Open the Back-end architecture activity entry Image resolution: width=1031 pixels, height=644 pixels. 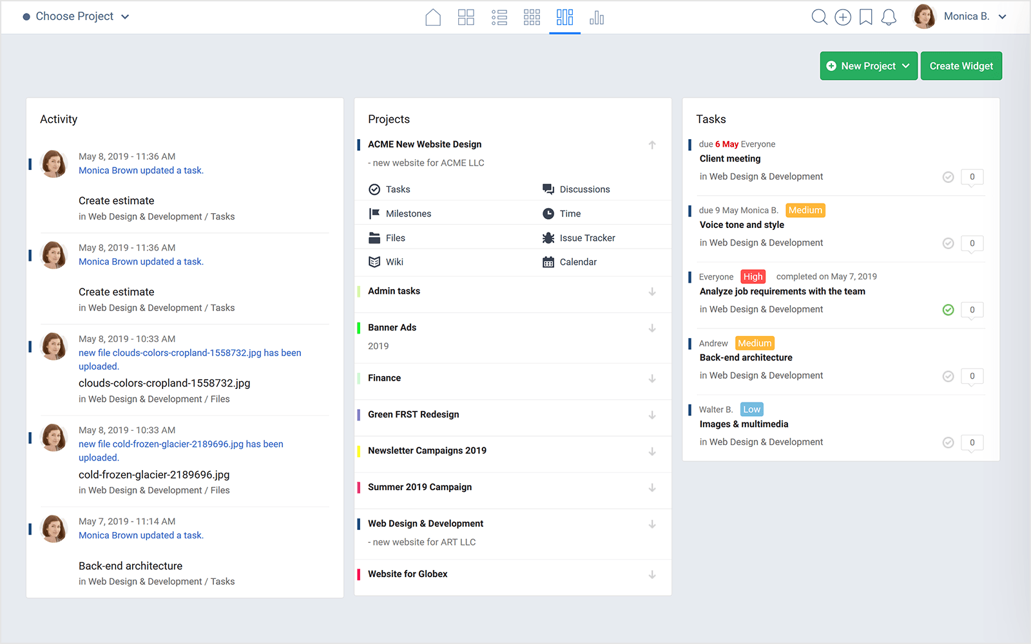pyautogui.click(x=131, y=567)
